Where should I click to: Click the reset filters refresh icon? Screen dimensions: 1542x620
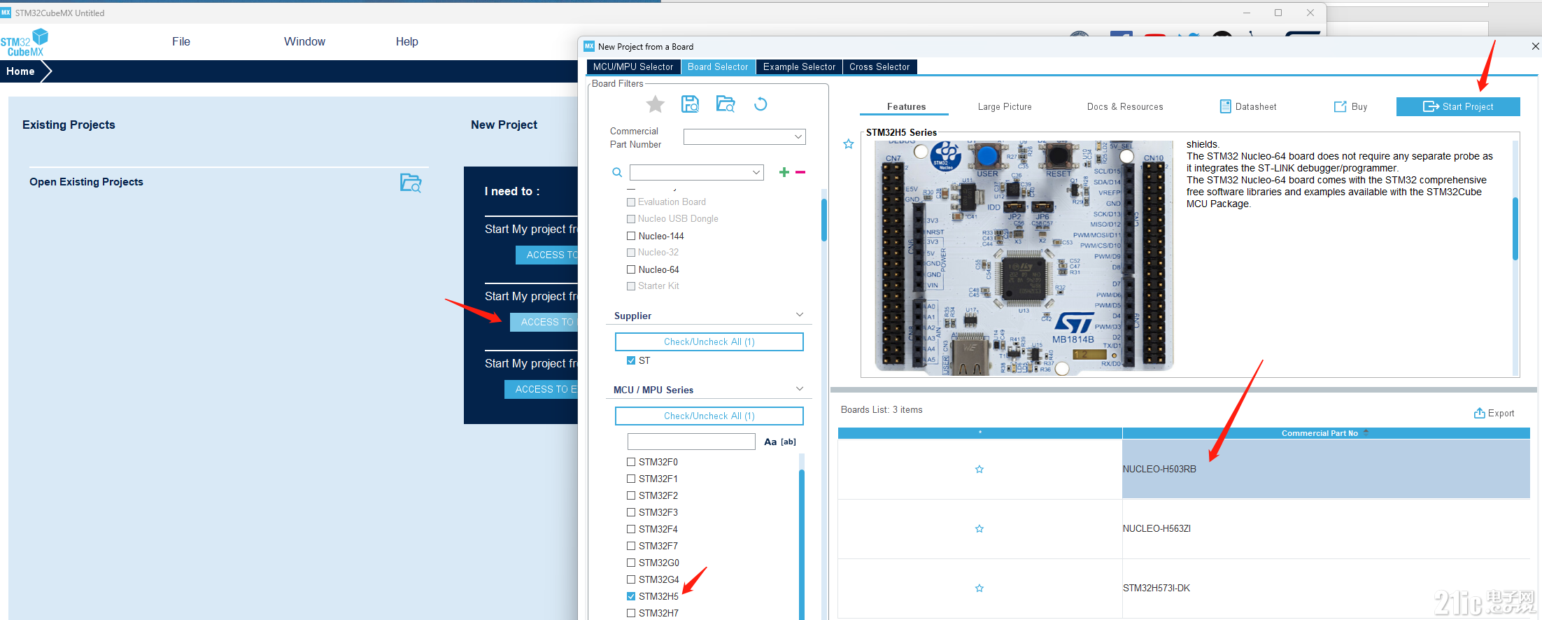(761, 104)
